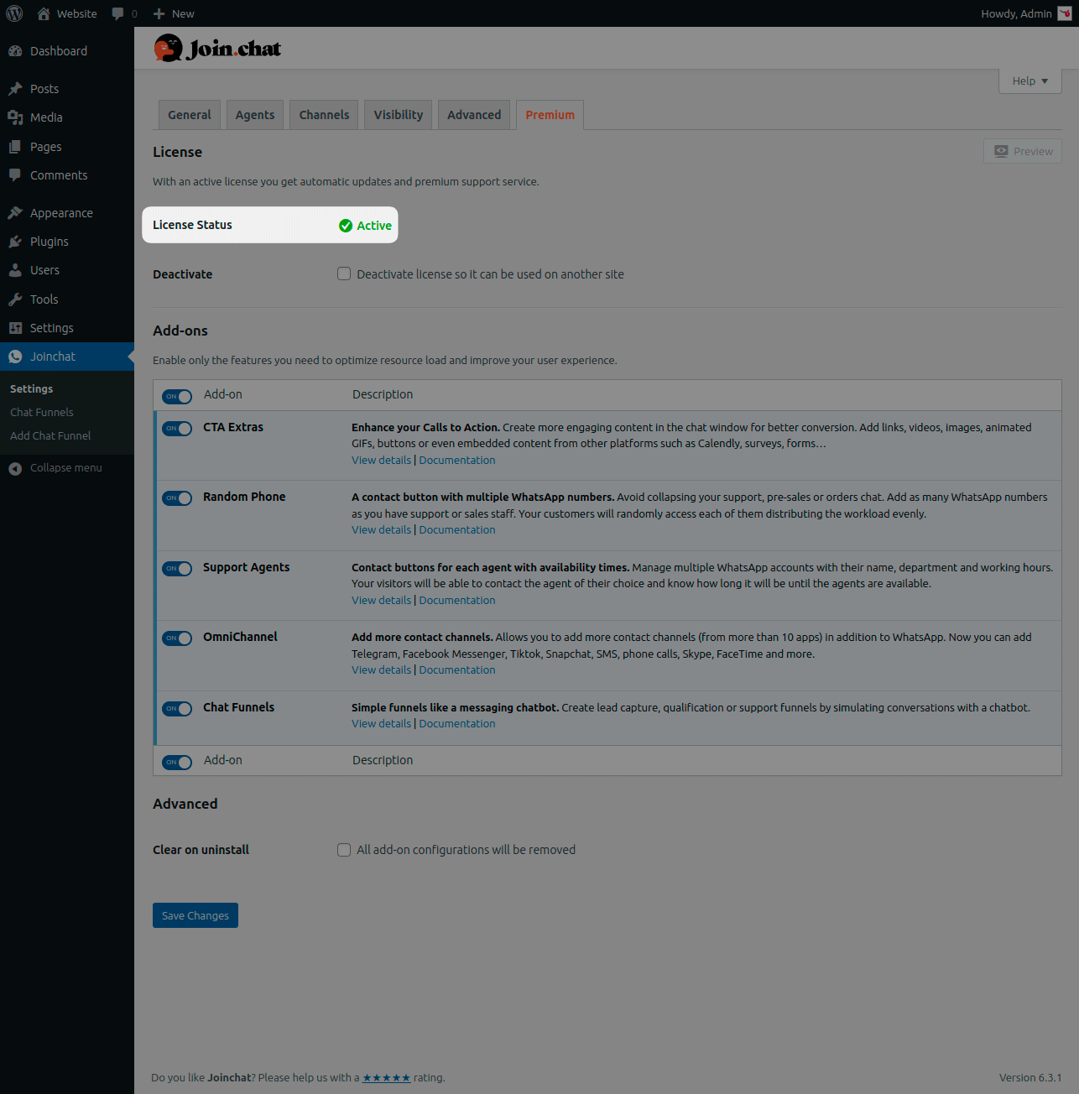Click the Tools wrench icon
This screenshot has height=1094, width=1079.
click(x=15, y=300)
